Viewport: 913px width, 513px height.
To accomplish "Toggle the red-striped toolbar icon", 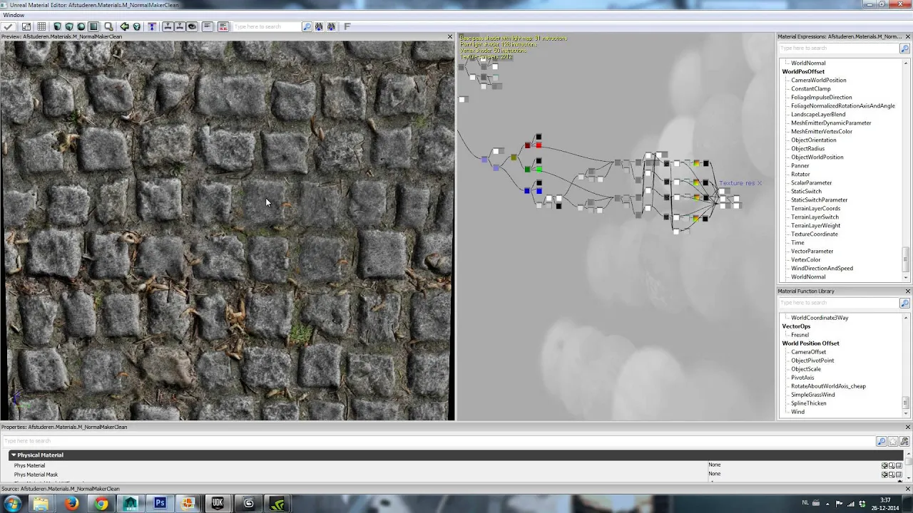I will point(223,26).
